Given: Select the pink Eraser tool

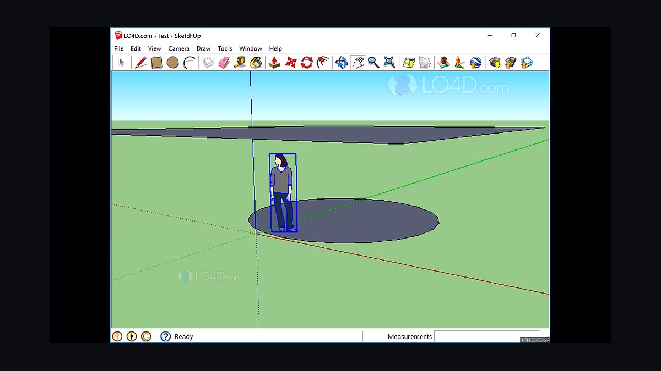Looking at the screenshot, I should [x=224, y=63].
